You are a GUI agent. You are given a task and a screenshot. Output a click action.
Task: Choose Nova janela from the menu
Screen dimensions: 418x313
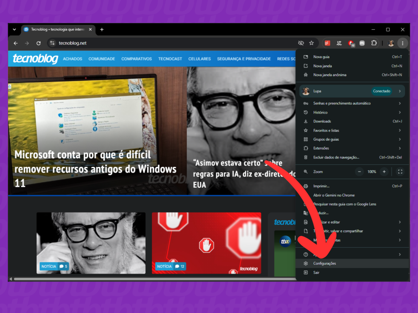353,66
